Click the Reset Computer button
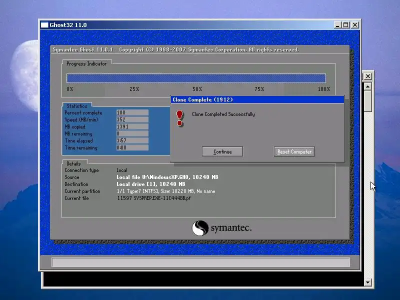Screen dimensions: 400x300 point(294,151)
